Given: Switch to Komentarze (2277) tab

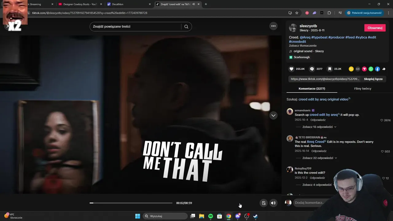Looking at the screenshot, I should point(312,89).
